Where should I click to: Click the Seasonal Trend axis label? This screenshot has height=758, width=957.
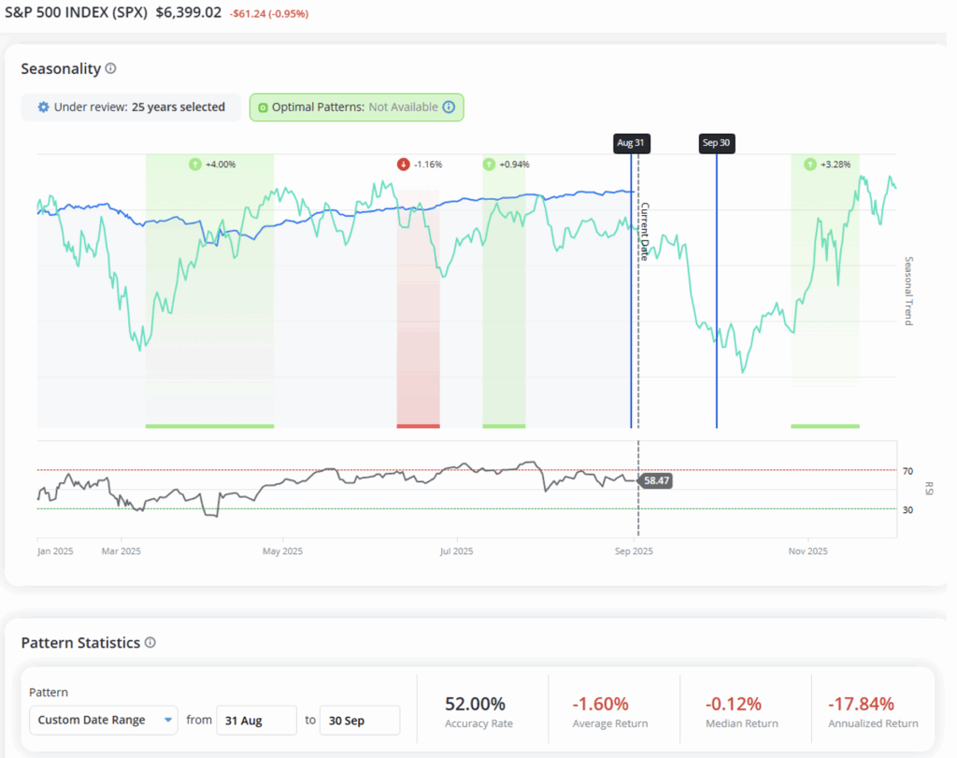(908, 291)
